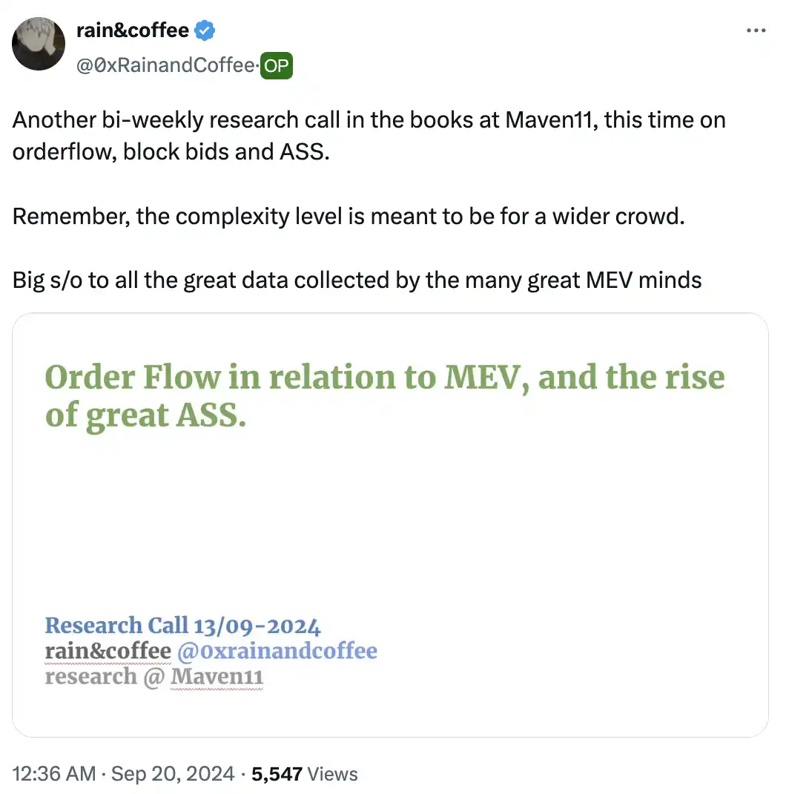Viewport: 786px width, 794px height.
Task: Click 'research @ Maven11' on the slide
Action: [154, 676]
